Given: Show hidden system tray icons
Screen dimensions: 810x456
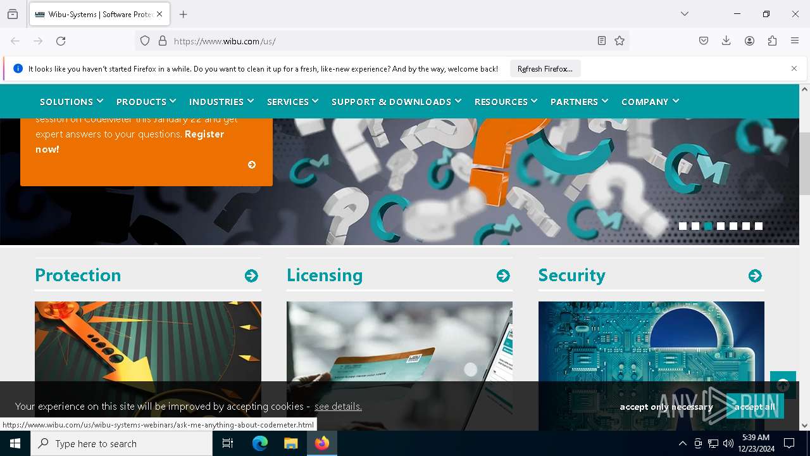Looking at the screenshot, I should click(x=682, y=443).
